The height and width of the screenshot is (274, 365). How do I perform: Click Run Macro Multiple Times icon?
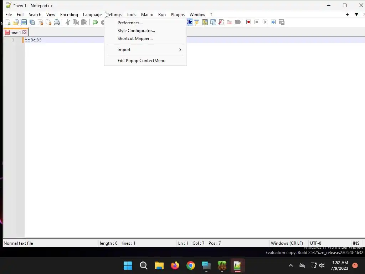pyautogui.click(x=273, y=22)
